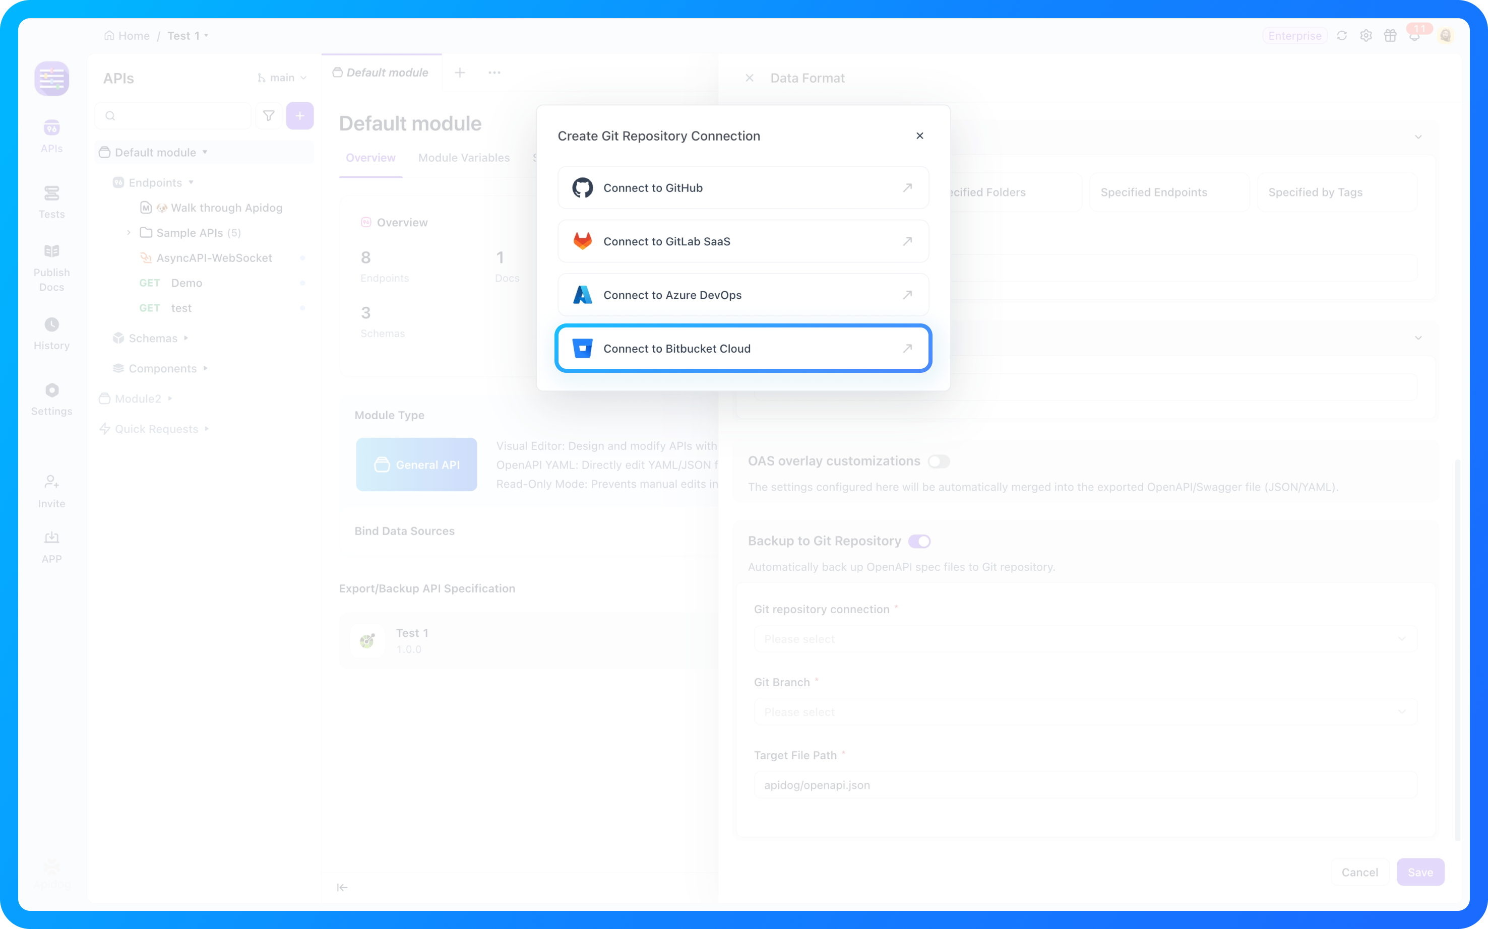The image size is (1488, 929).
Task: Open the APP download sidebar icon
Action: point(51,547)
